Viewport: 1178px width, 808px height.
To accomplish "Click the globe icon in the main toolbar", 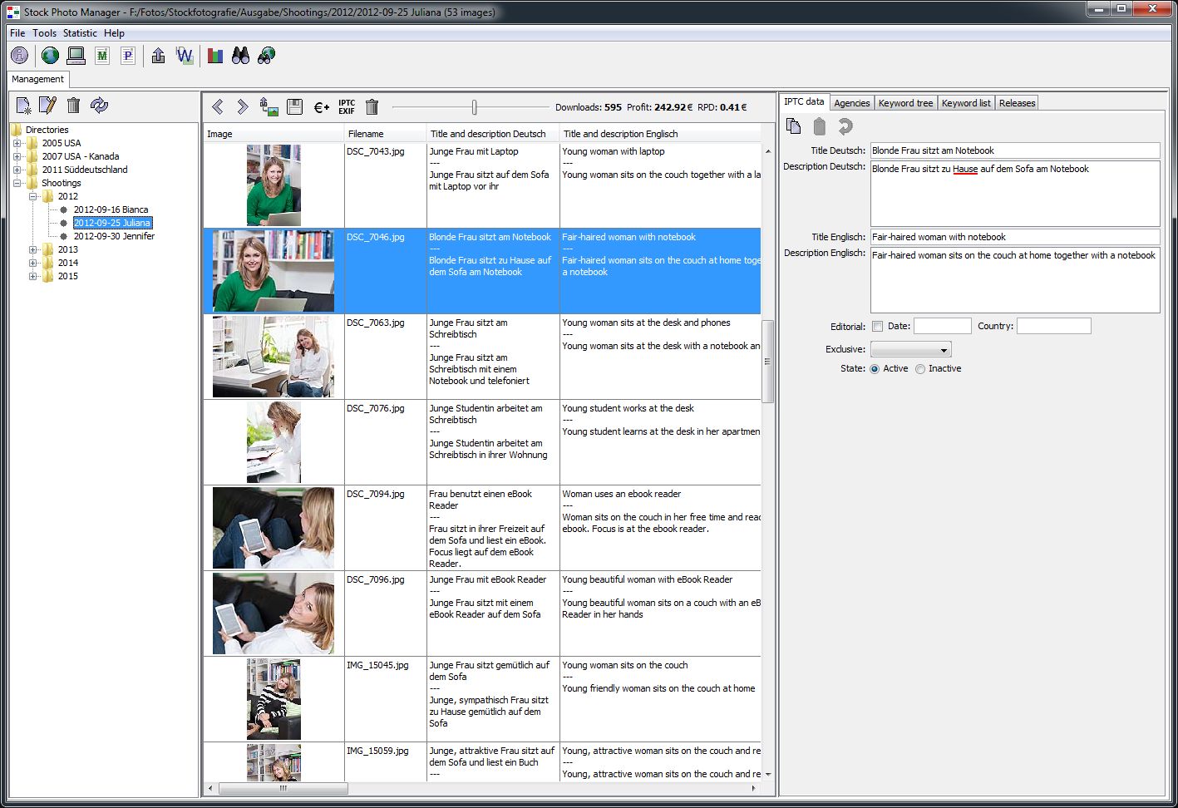I will click(51, 56).
